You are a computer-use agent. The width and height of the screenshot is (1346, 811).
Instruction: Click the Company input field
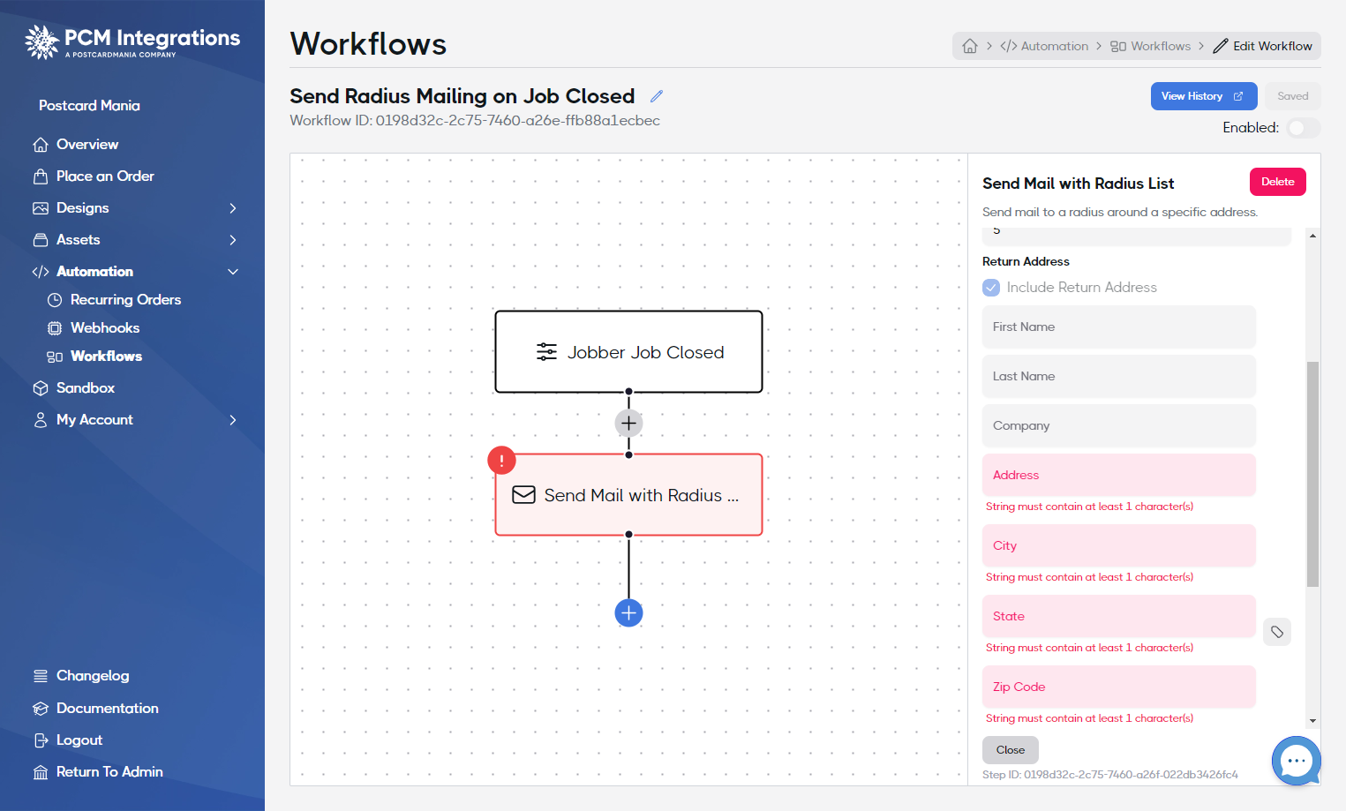(x=1118, y=425)
